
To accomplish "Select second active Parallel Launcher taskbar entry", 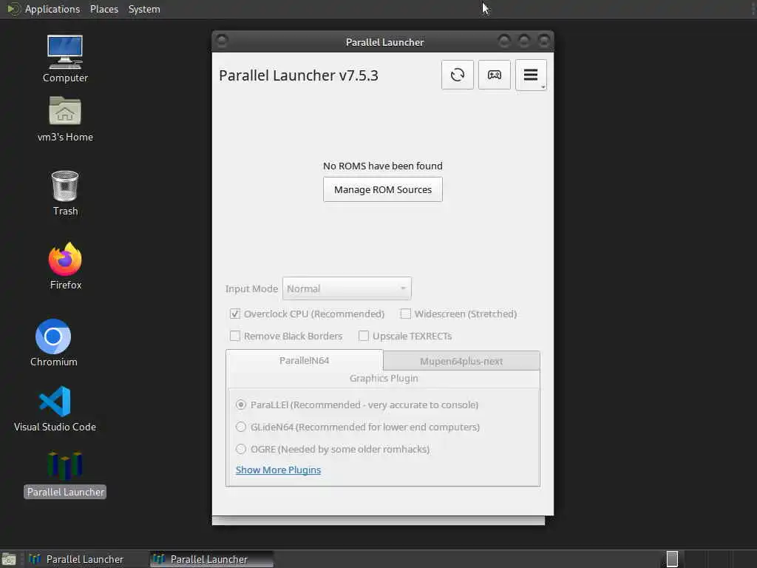I will [211, 559].
